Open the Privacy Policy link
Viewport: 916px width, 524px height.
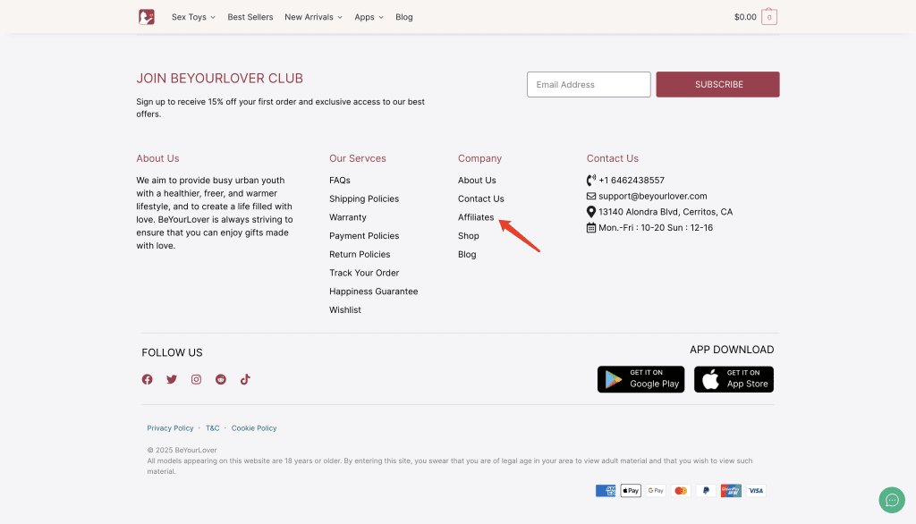[170, 428]
